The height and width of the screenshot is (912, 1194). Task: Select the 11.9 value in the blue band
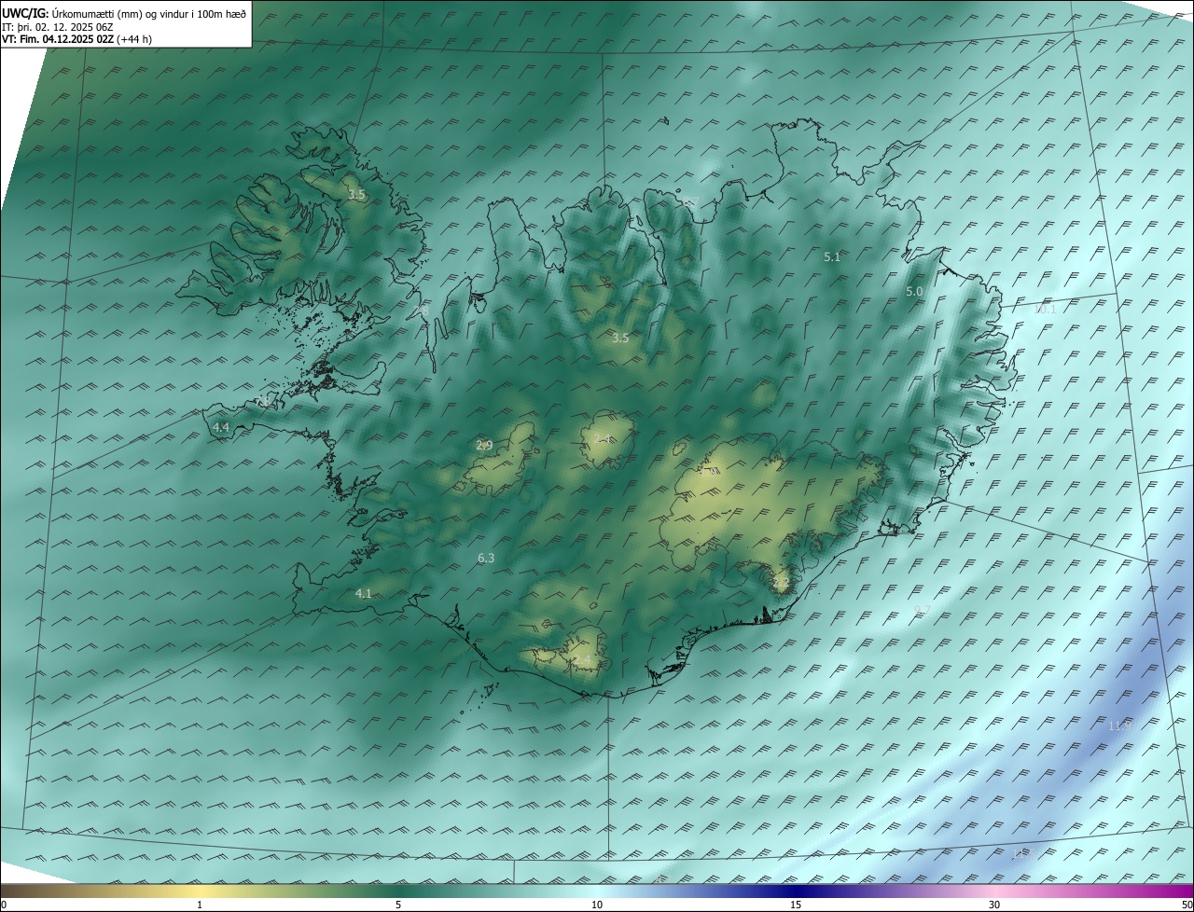[1119, 725]
